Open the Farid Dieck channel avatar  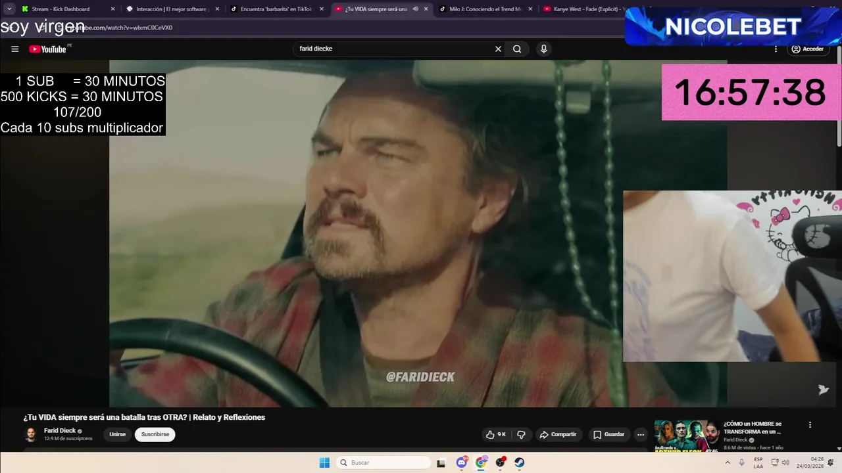click(x=30, y=434)
